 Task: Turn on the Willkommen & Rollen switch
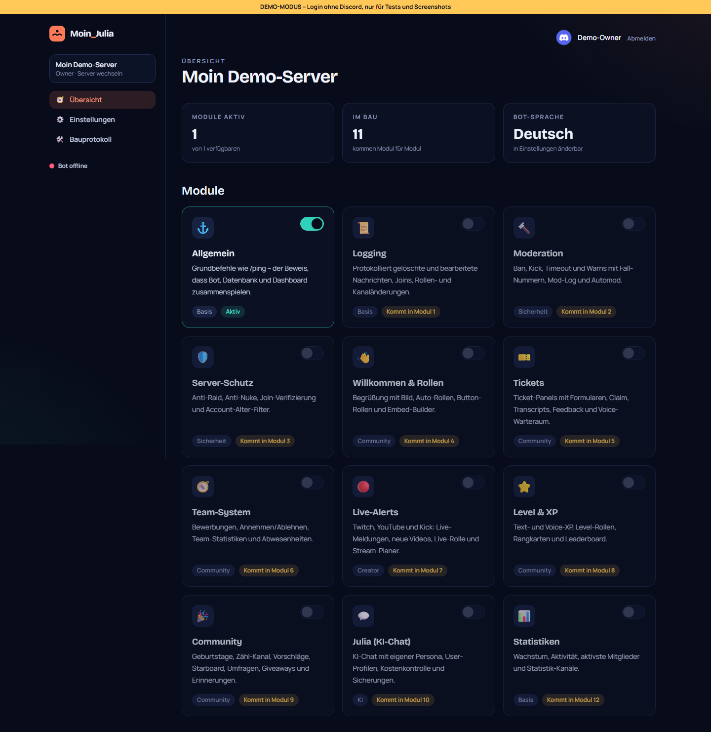[x=473, y=353]
